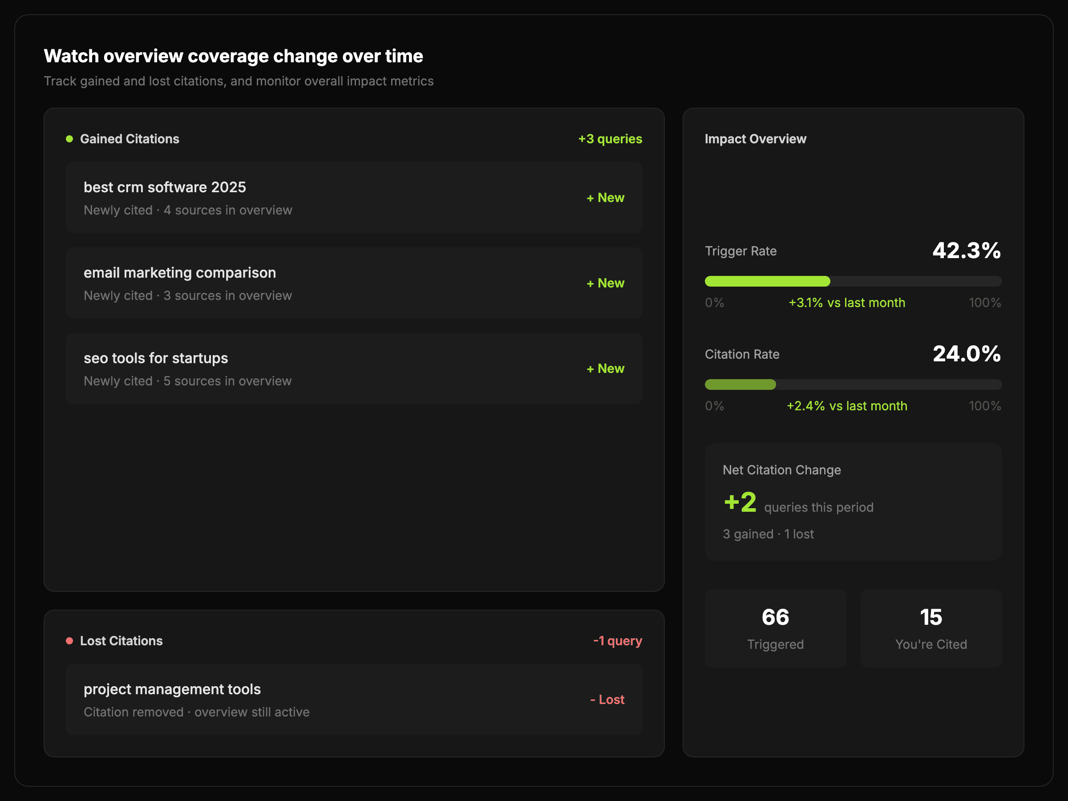The image size is (1068, 801).
Task: Click the Trigger Rate progress bar
Action: 853,282
